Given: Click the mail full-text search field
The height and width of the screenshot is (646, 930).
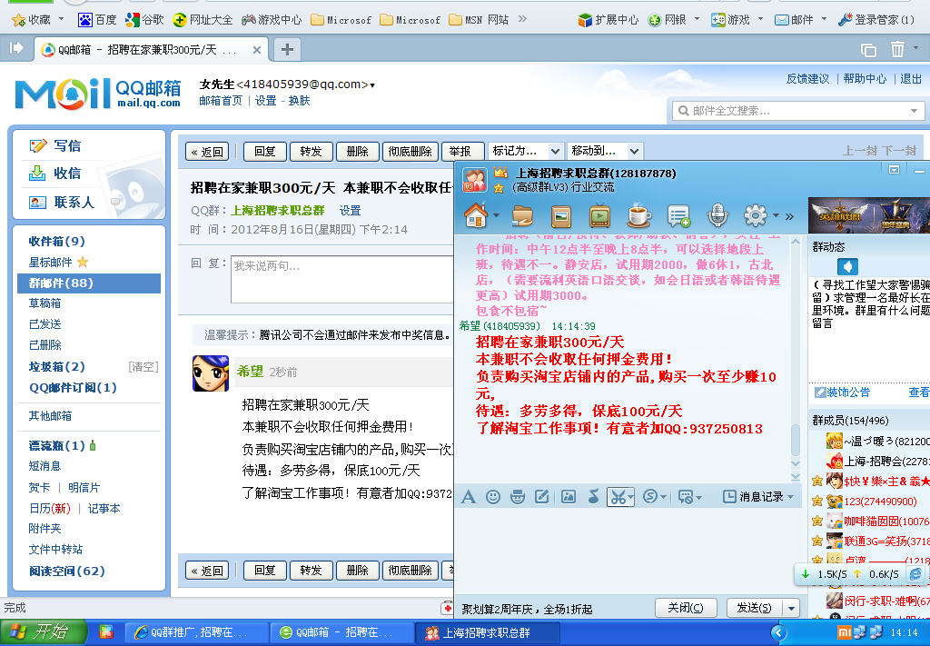Looking at the screenshot, I should coord(797,111).
